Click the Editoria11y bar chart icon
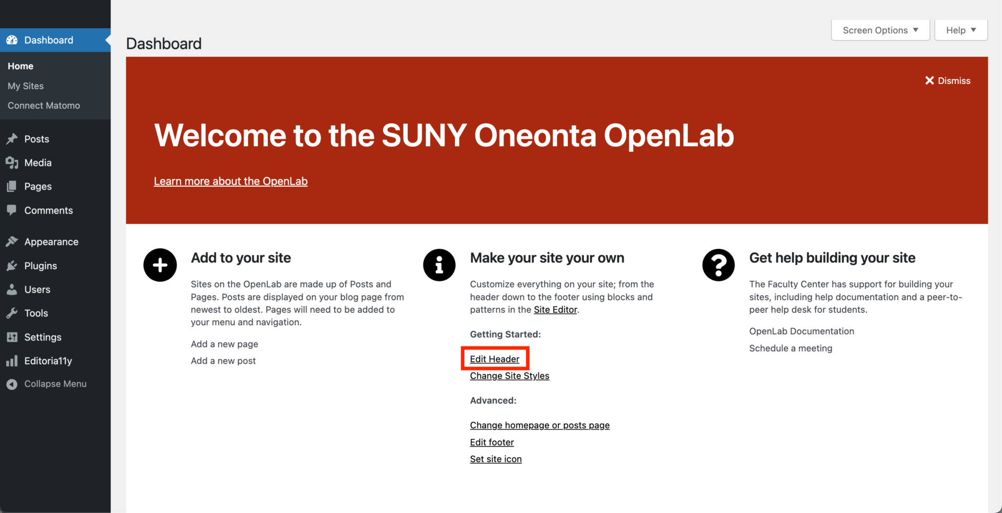The image size is (1002, 513). click(12, 361)
